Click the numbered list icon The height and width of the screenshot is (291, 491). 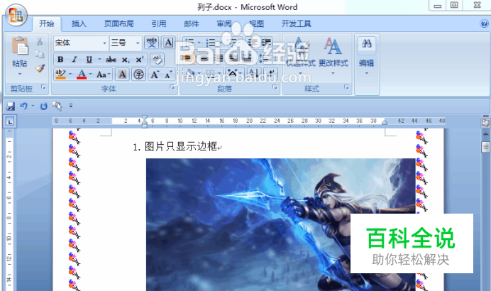point(211,43)
